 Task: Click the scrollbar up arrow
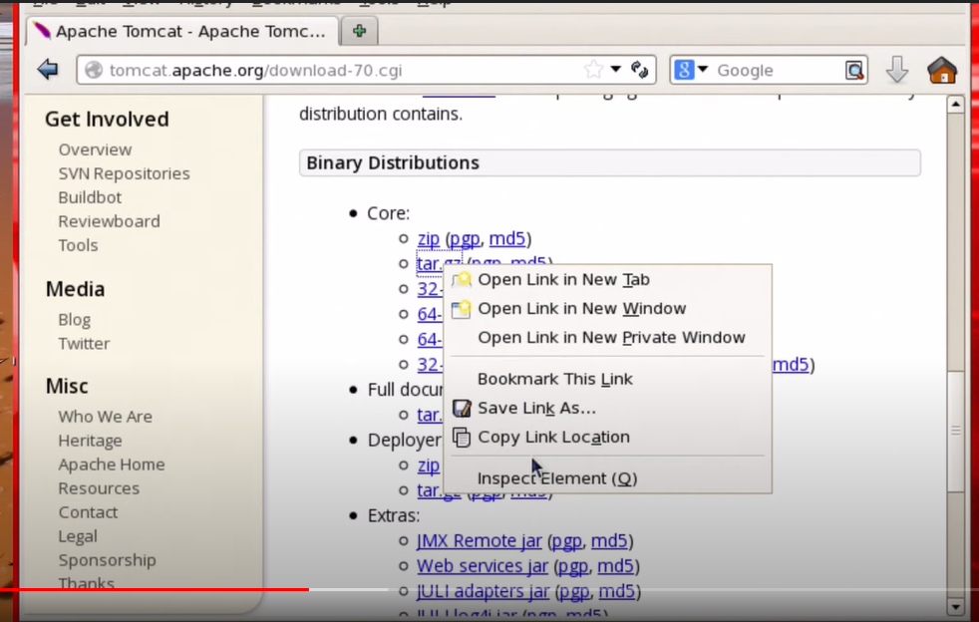955,105
